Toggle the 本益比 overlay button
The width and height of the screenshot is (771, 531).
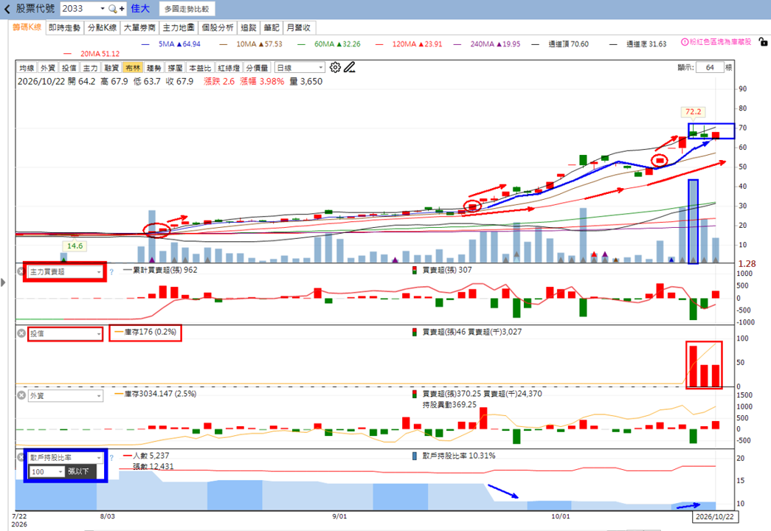[x=200, y=68]
